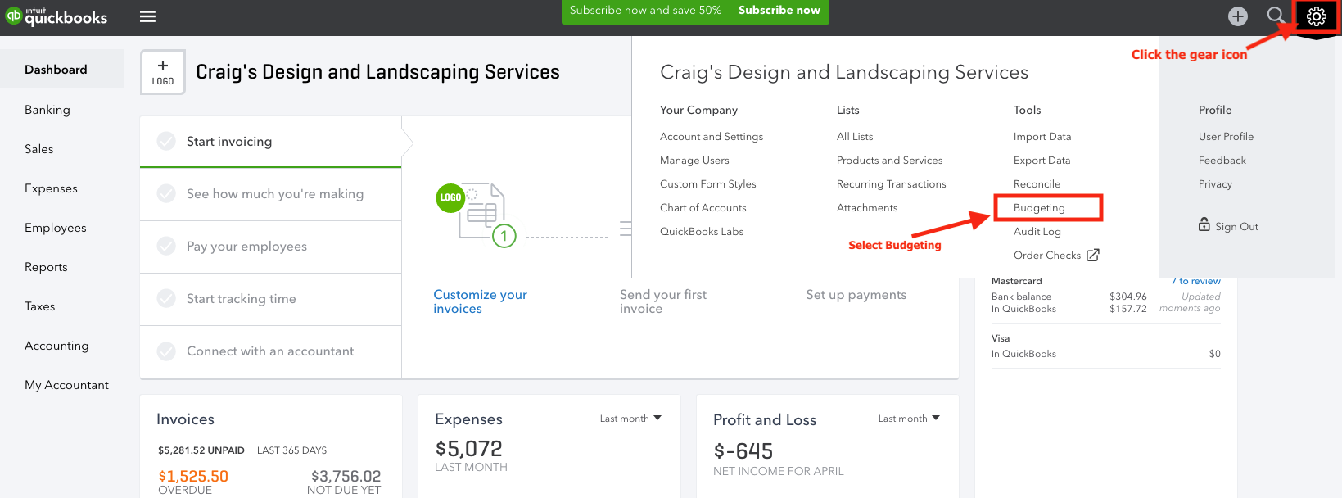Click the $-645 net income figure
1342x498 pixels.
743,450
